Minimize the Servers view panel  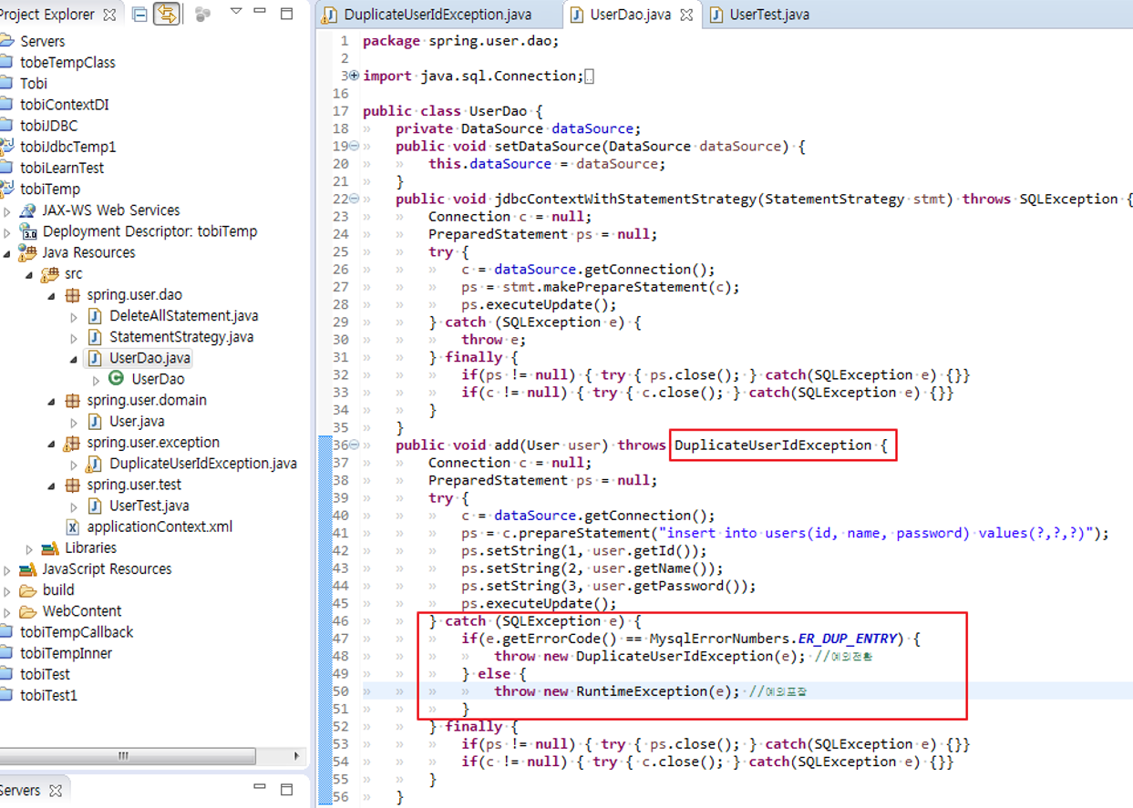click(261, 789)
